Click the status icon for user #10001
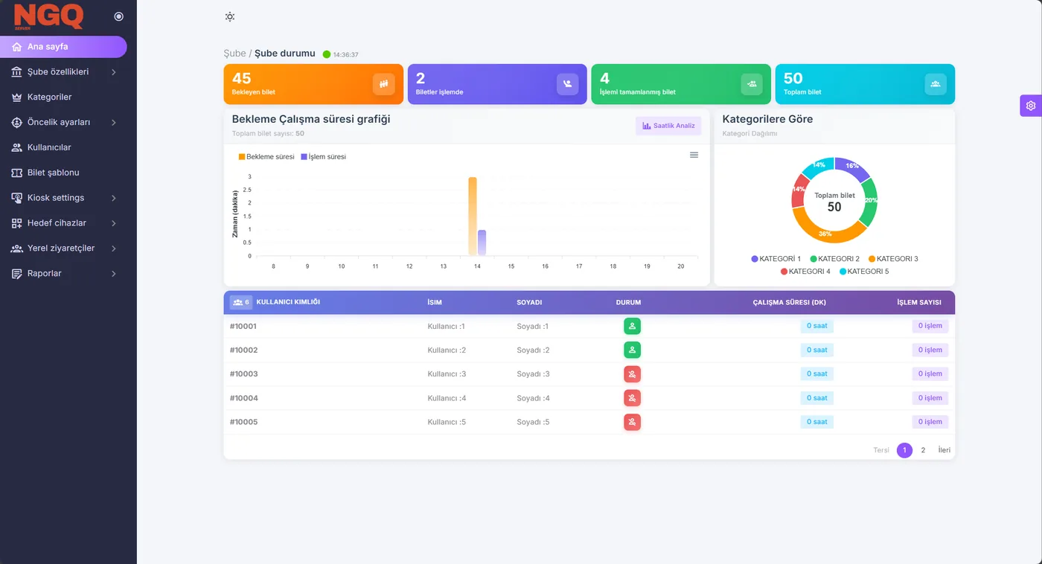Viewport: 1042px width, 564px height. tap(632, 326)
